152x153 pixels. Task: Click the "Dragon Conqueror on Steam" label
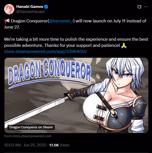tap(31, 127)
